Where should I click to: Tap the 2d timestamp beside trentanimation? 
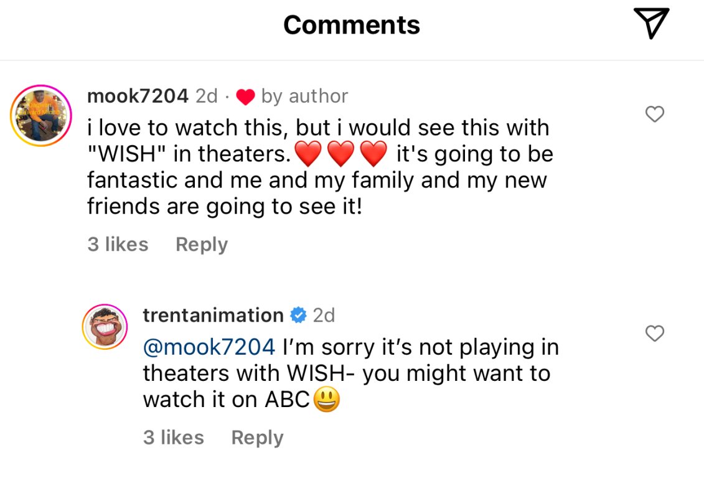point(324,315)
